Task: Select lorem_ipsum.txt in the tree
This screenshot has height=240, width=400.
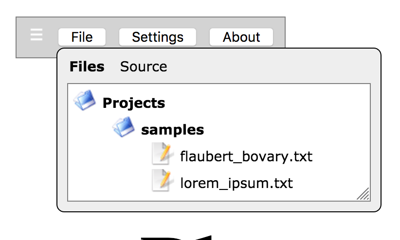Action: (236, 183)
